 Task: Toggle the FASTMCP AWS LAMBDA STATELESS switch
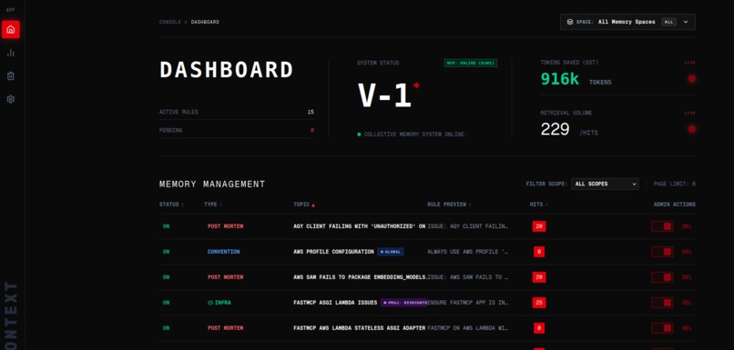point(662,328)
